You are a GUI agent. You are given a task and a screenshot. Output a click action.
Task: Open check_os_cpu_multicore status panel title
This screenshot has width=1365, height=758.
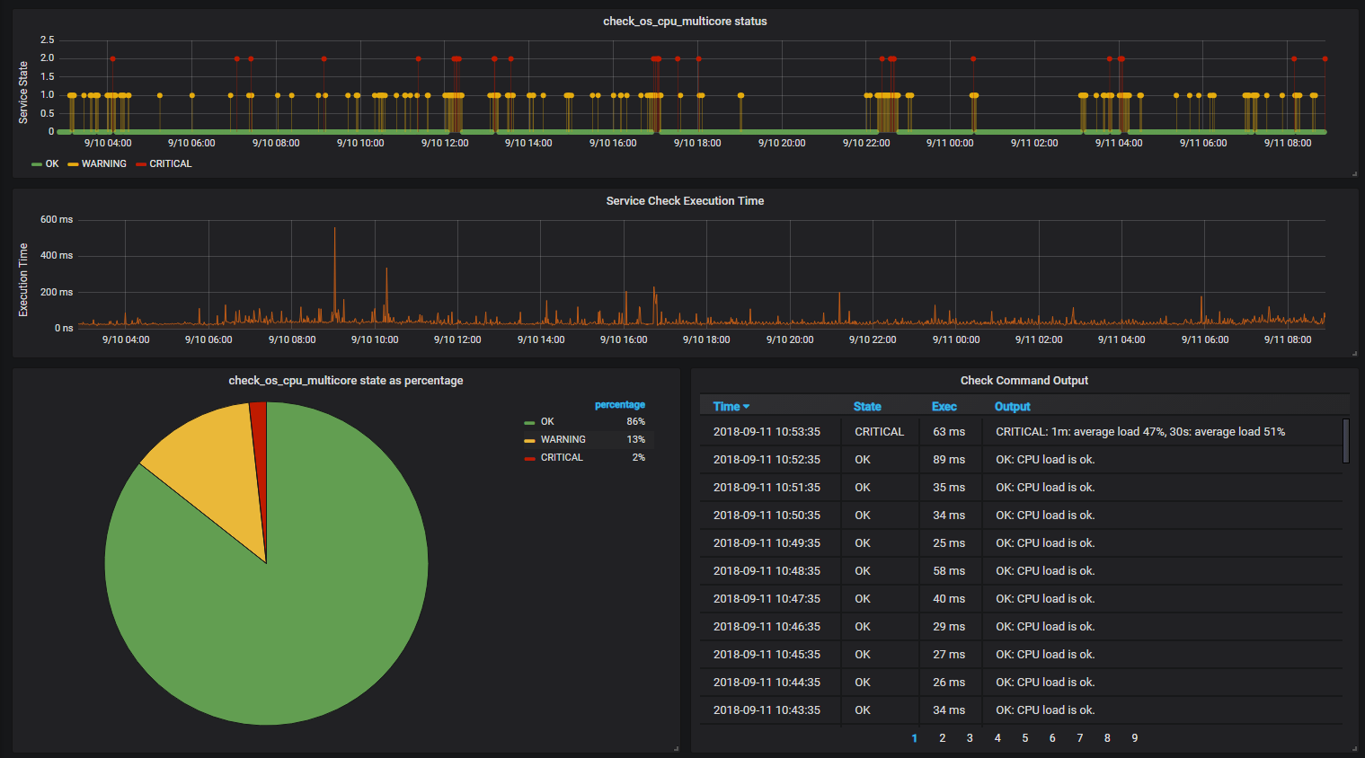[x=685, y=21]
